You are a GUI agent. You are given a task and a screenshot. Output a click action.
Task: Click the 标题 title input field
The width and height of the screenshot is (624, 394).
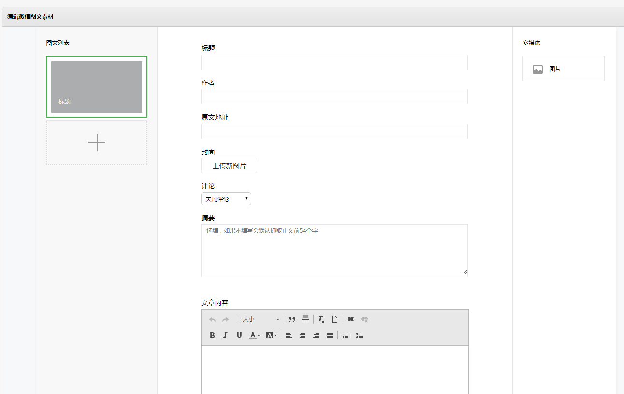pos(334,62)
